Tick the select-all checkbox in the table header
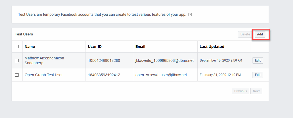 (x=17, y=47)
